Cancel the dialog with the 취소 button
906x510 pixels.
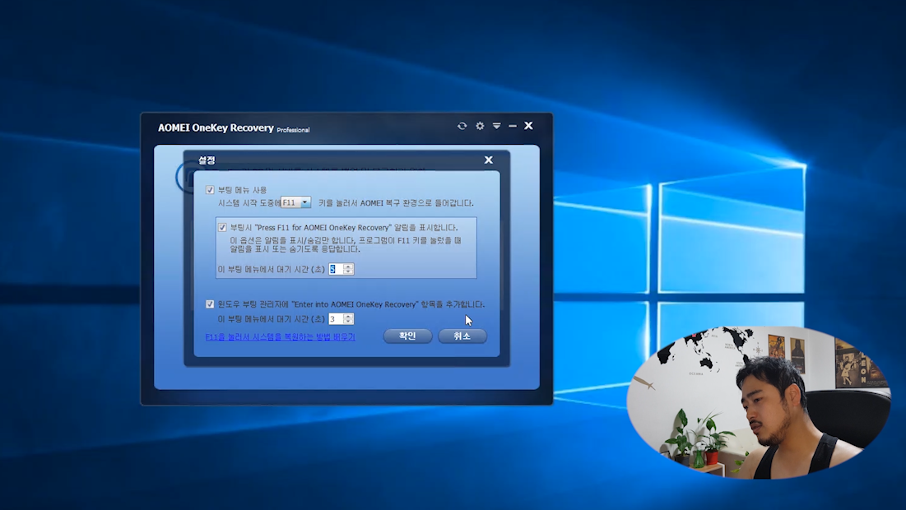click(x=462, y=336)
